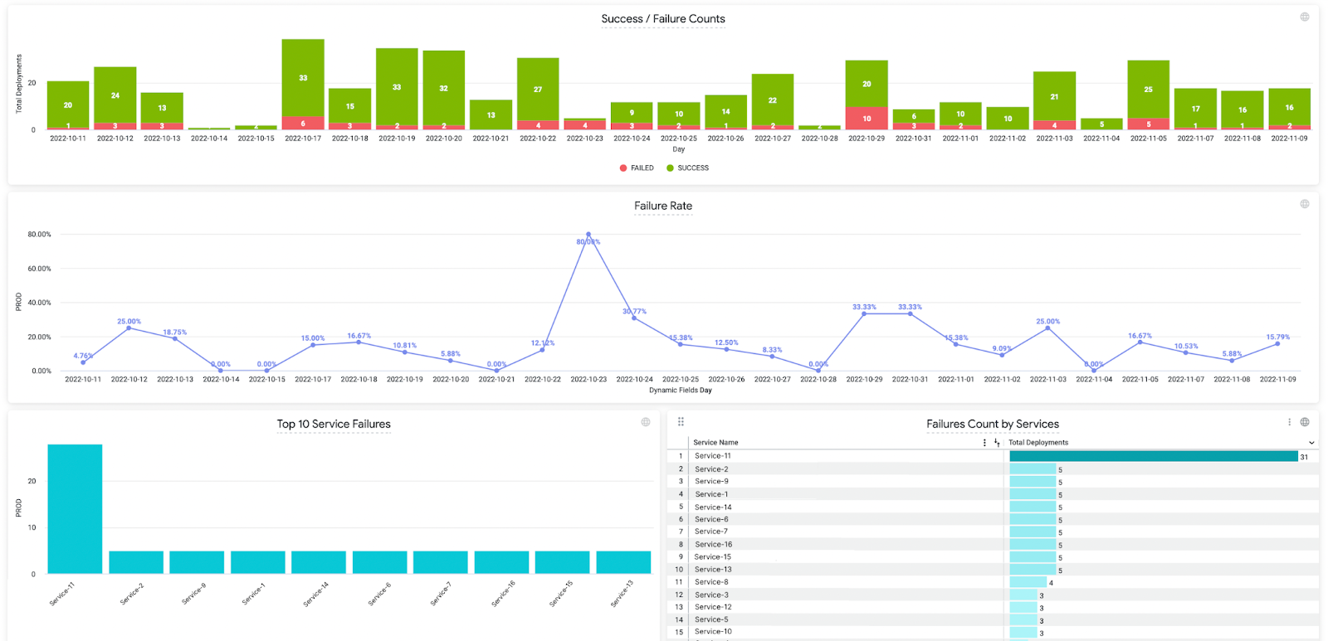The height and width of the screenshot is (641, 1328).
Task: Select the Service-10 row in the table
Action: (993, 632)
